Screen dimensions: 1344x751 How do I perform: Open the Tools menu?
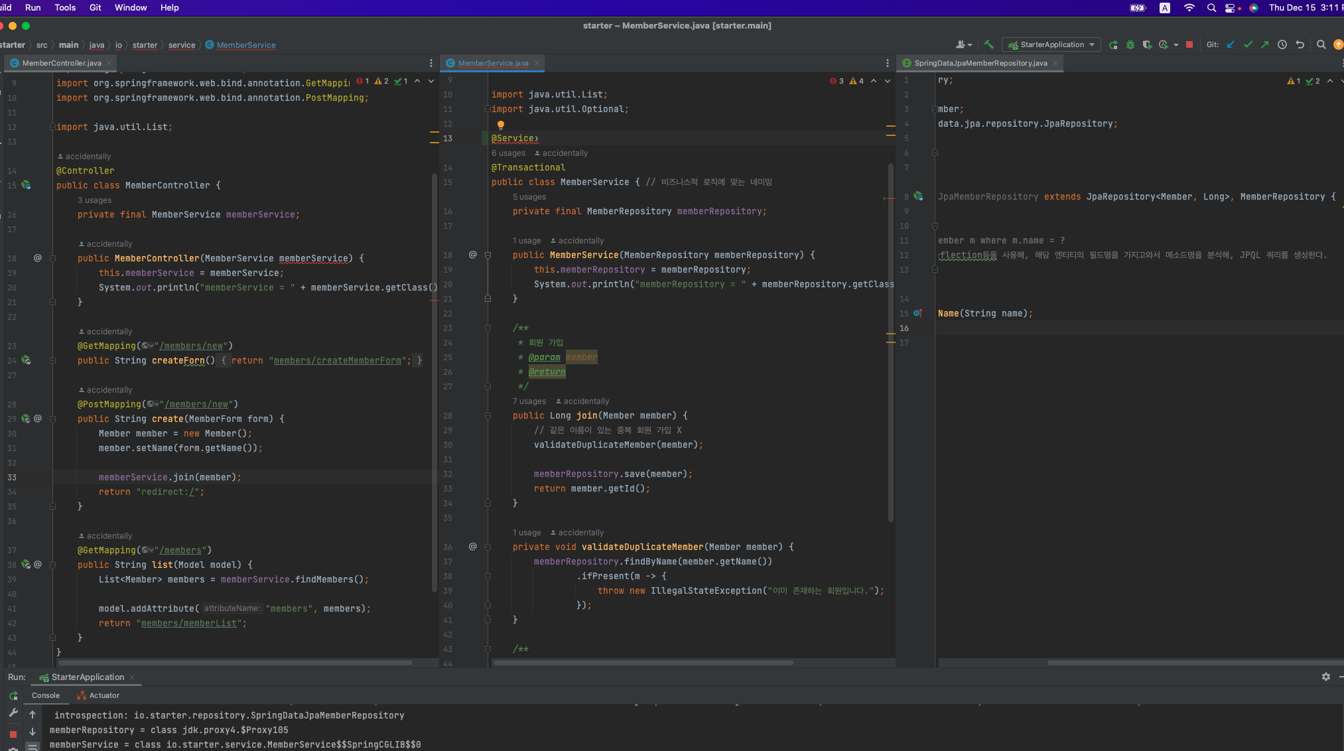(x=65, y=7)
